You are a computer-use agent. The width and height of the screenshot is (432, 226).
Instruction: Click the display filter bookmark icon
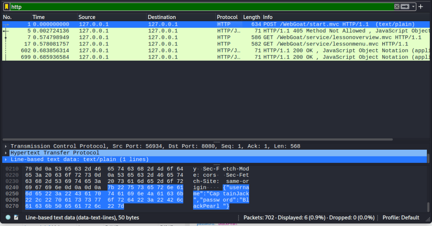pos(6,7)
